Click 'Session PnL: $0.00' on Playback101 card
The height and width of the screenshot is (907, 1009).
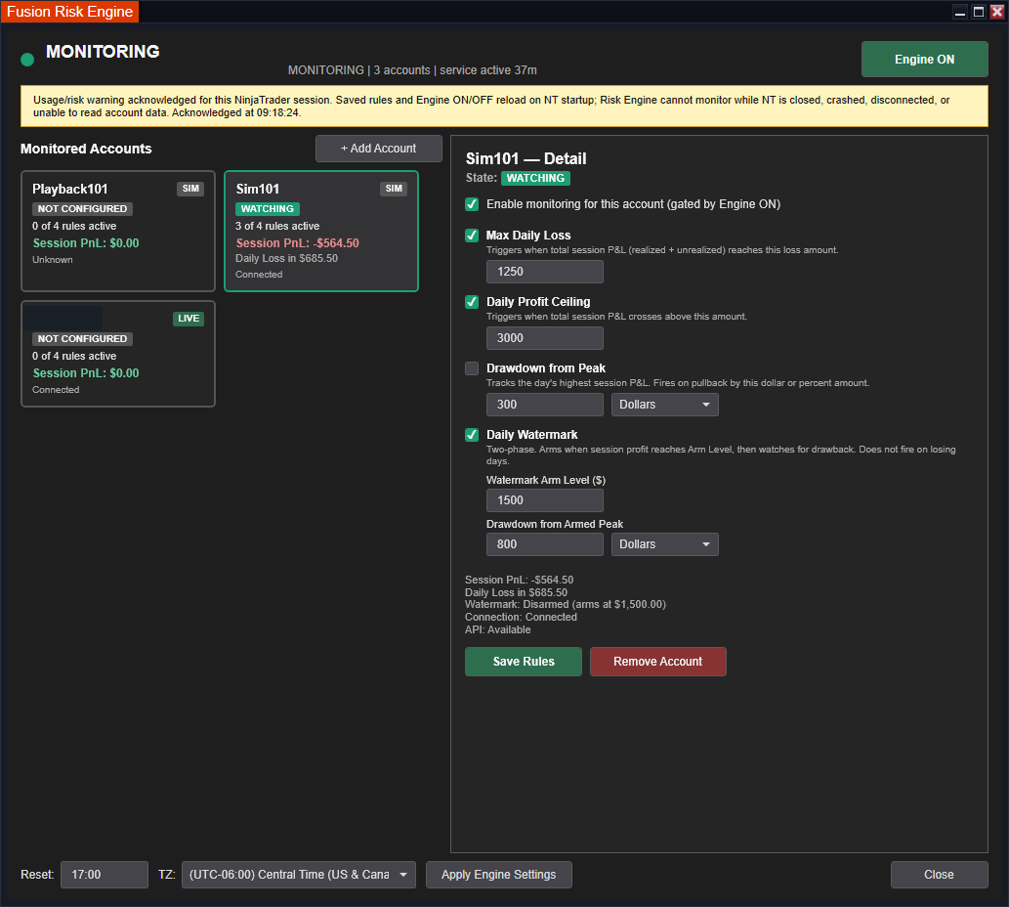[86, 243]
